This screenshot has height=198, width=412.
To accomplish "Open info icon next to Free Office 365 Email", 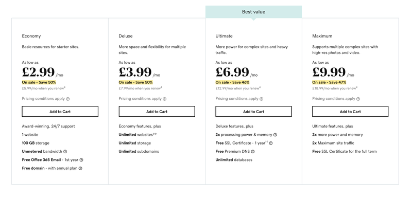I will click(x=81, y=160).
